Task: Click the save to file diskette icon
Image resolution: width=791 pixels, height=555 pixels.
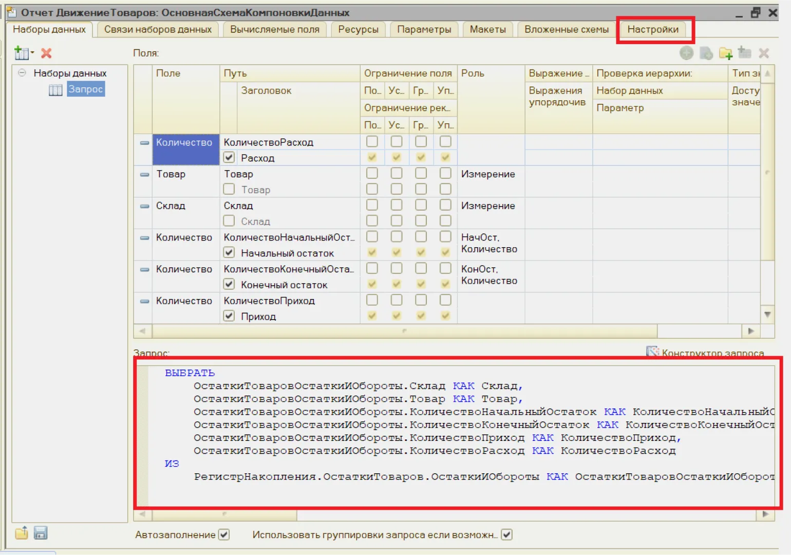Action: pyautogui.click(x=41, y=533)
